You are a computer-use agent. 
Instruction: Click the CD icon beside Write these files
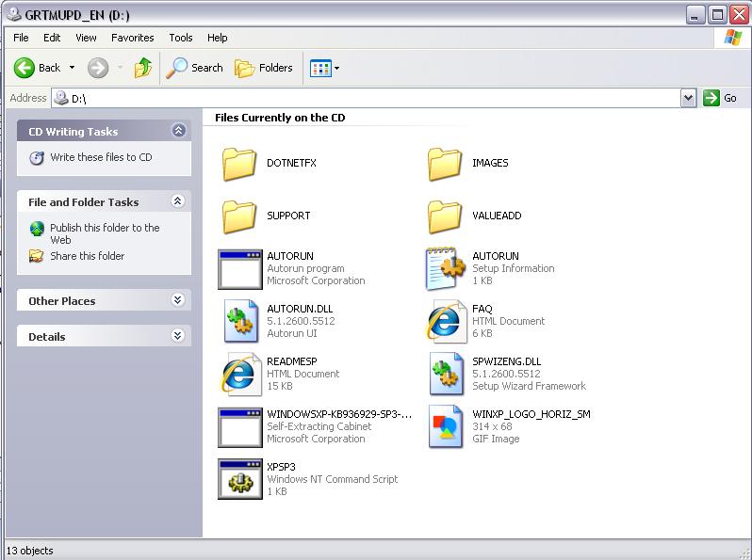tap(37, 157)
